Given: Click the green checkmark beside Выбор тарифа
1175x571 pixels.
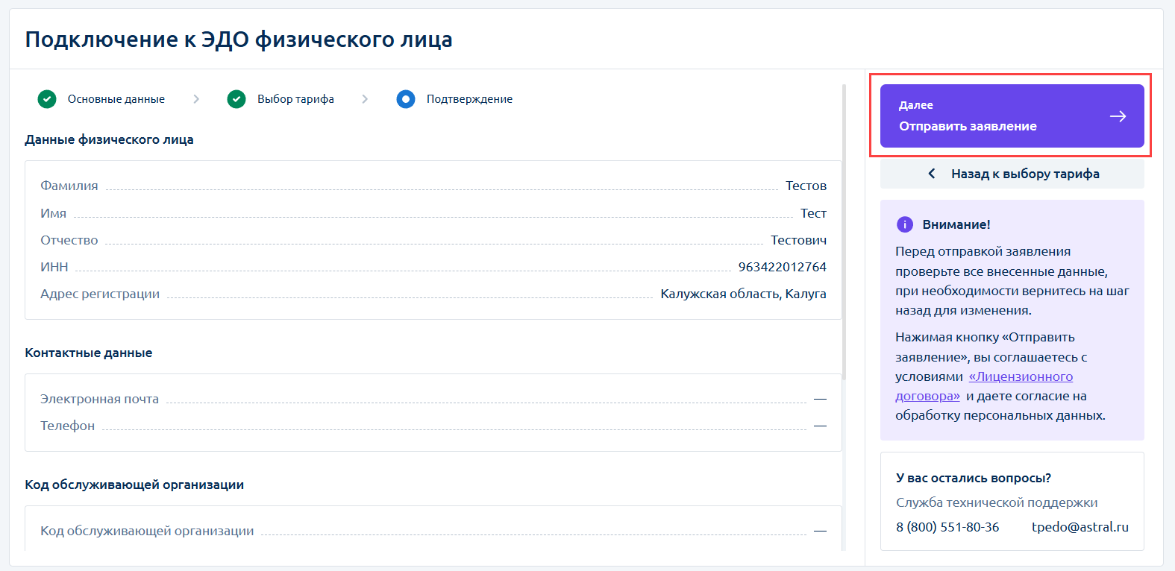Looking at the screenshot, I should tap(236, 99).
